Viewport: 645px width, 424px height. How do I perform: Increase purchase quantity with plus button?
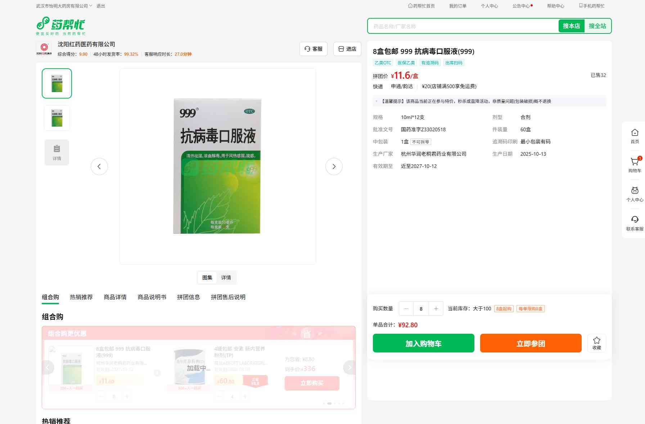coord(436,309)
